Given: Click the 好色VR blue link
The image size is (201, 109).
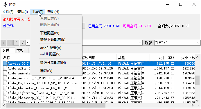Looking at the screenshot, I should (x=8, y=26).
